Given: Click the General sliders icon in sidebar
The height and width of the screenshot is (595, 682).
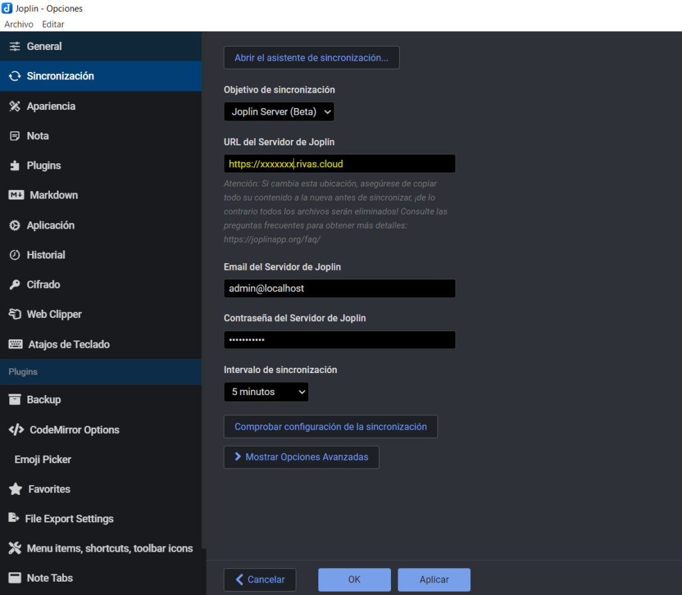Looking at the screenshot, I should point(15,47).
